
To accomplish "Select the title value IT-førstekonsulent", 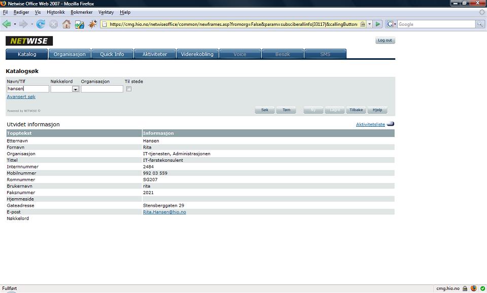I will (163, 160).
